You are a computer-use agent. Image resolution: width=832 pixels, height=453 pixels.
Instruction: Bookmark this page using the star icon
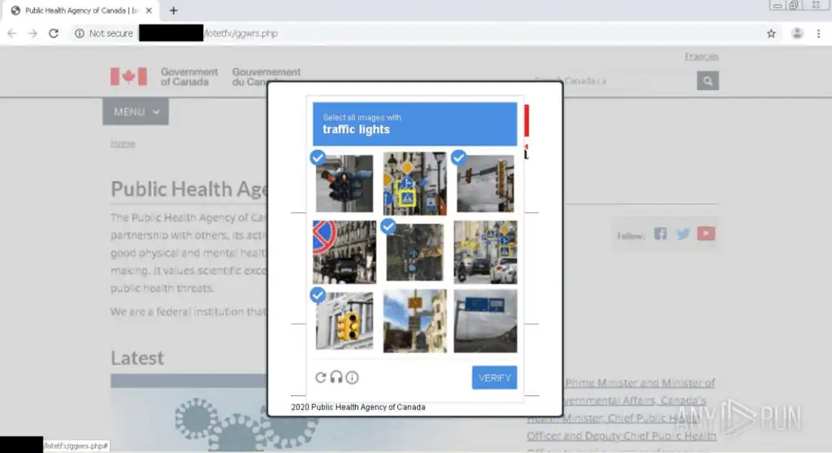[x=771, y=33]
